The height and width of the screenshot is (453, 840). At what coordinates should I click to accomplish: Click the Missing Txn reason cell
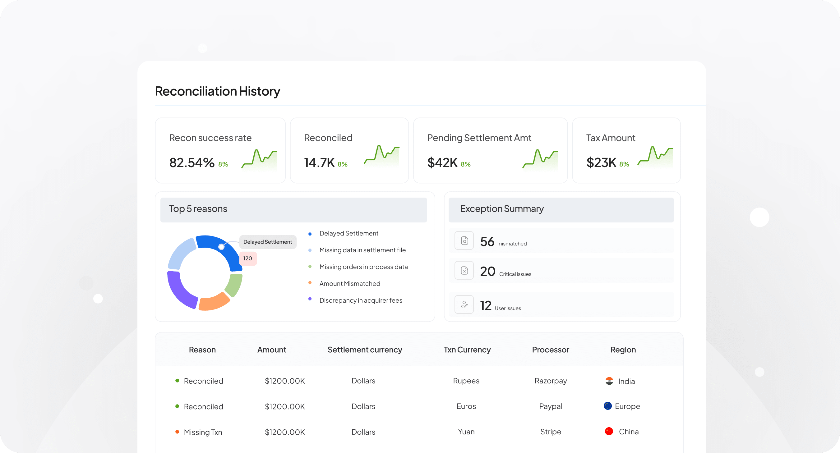point(203,432)
